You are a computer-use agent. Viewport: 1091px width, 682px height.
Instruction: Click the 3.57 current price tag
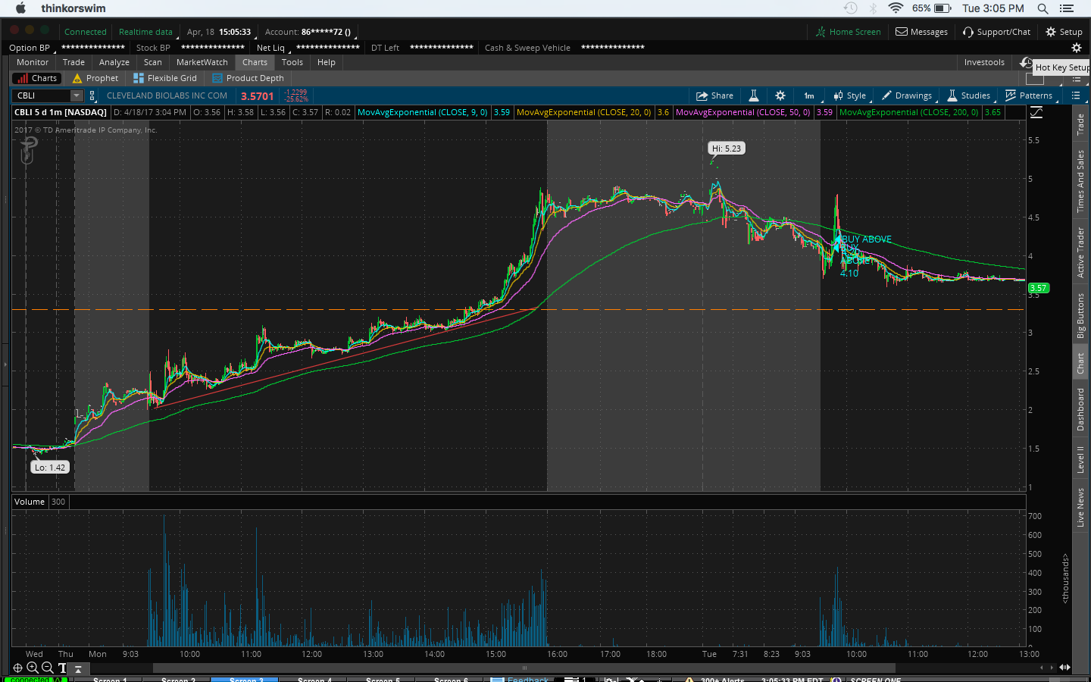[1038, 288]
